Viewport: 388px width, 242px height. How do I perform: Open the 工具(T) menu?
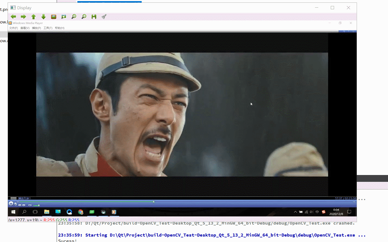(x=48, y=28)
